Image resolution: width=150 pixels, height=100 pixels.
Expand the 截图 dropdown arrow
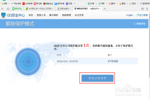coord(127,4)
